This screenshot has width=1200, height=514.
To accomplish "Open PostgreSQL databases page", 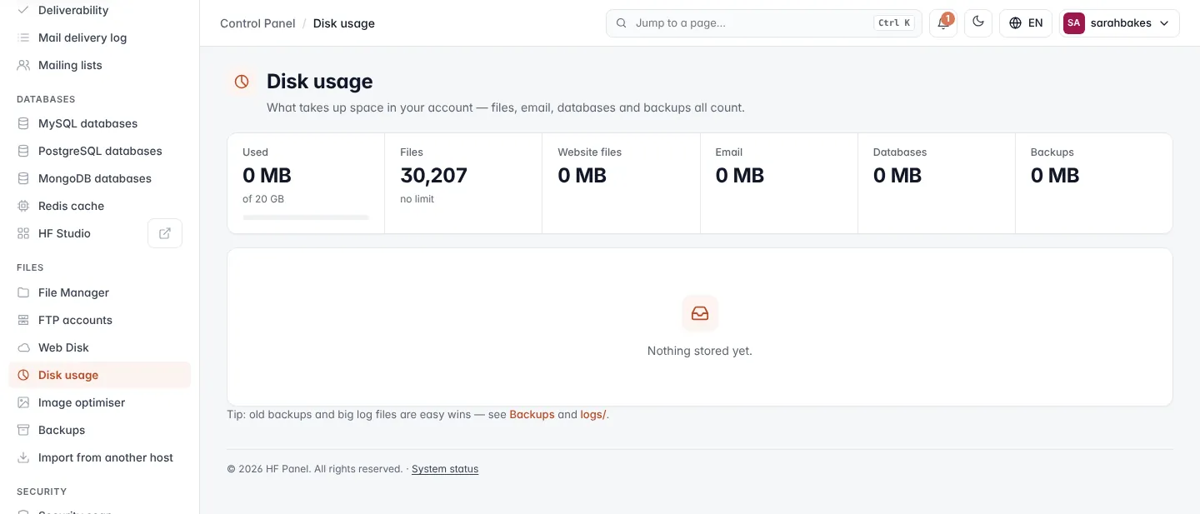I will click(x=100, y=151).
